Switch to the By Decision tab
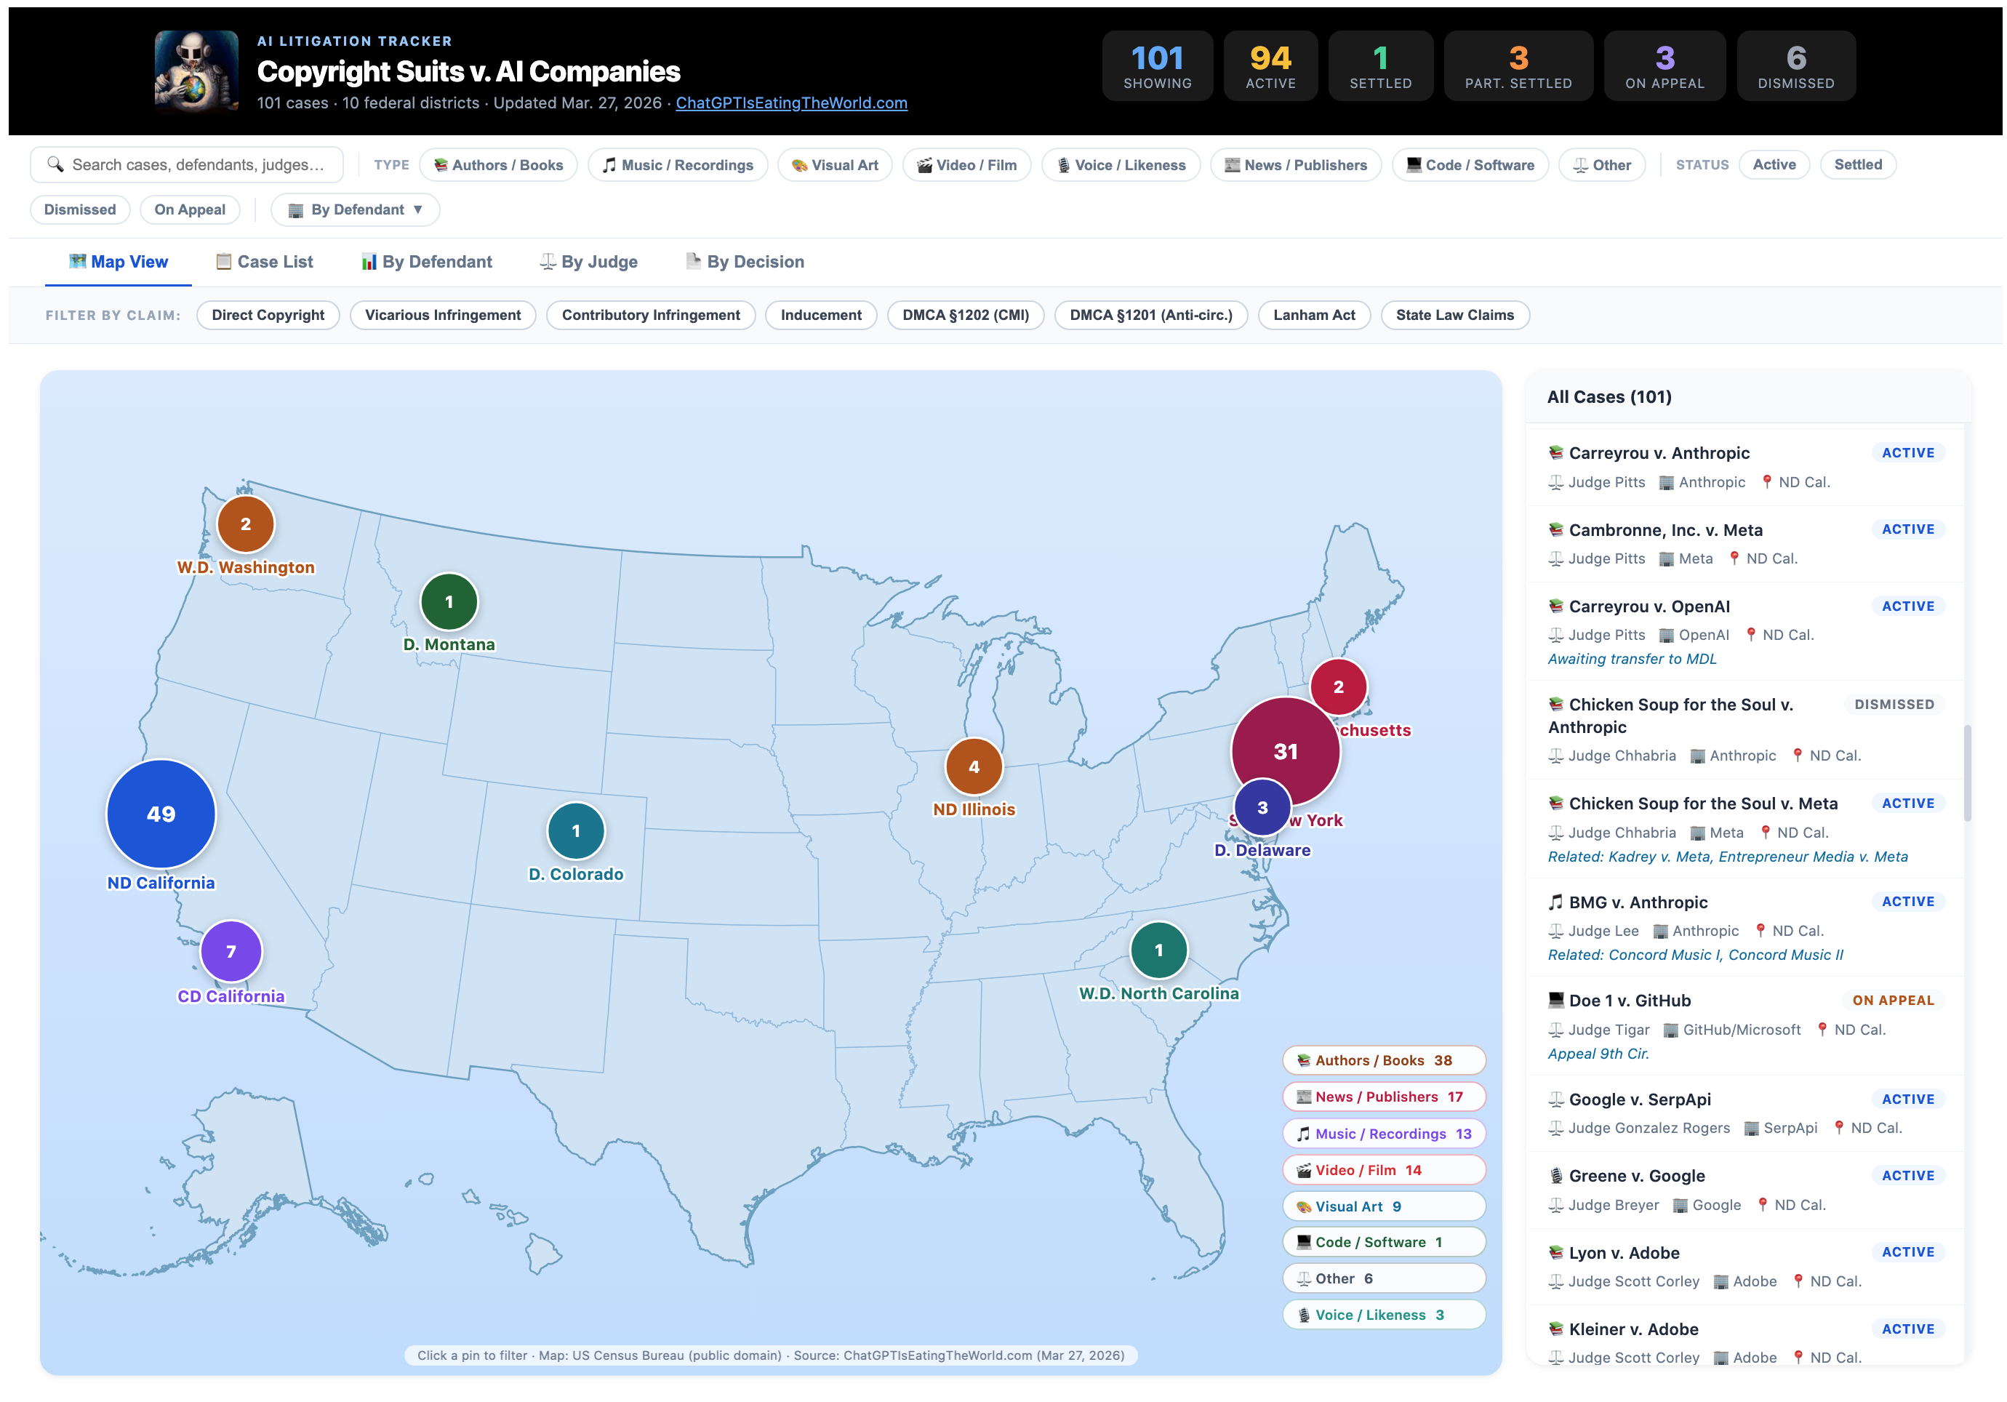Viewport: 2007px width, 1402px height. (745, 261)
